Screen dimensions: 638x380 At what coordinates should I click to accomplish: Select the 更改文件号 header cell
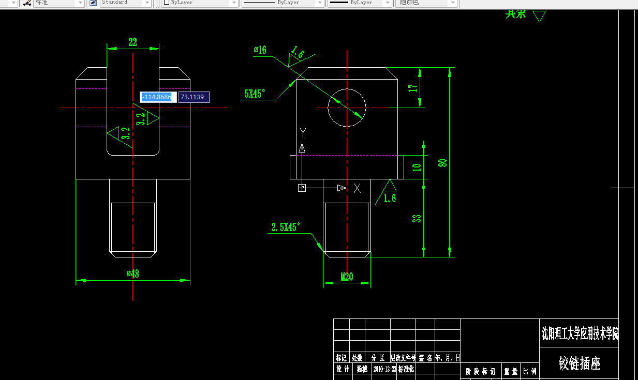point(403,358)
